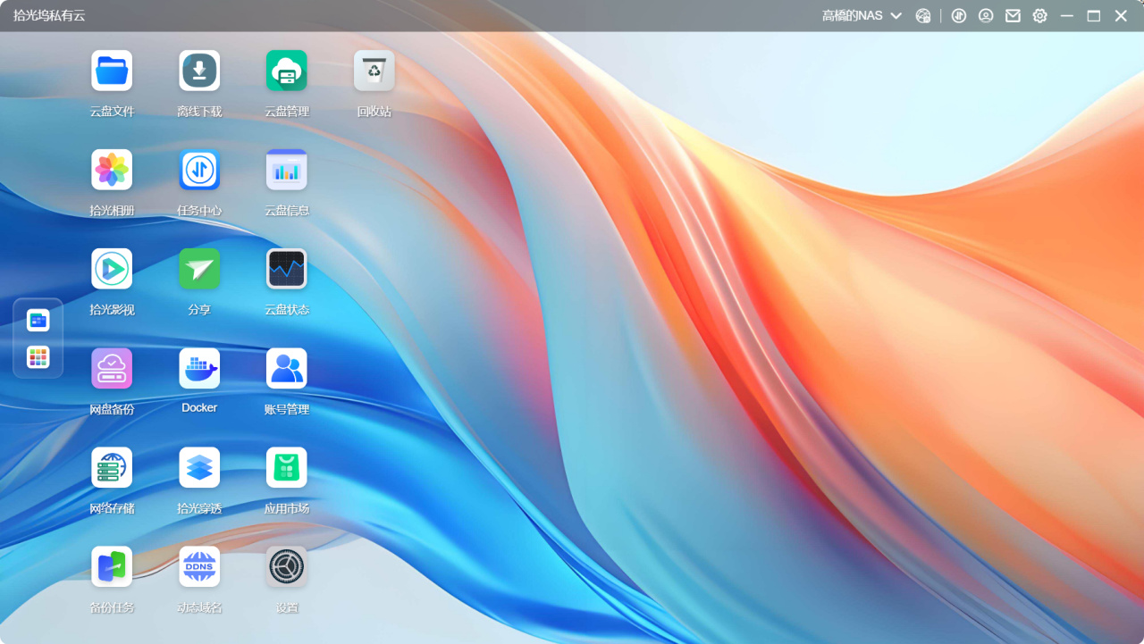Click the gear settings icon in title bar

point(1039,16)
